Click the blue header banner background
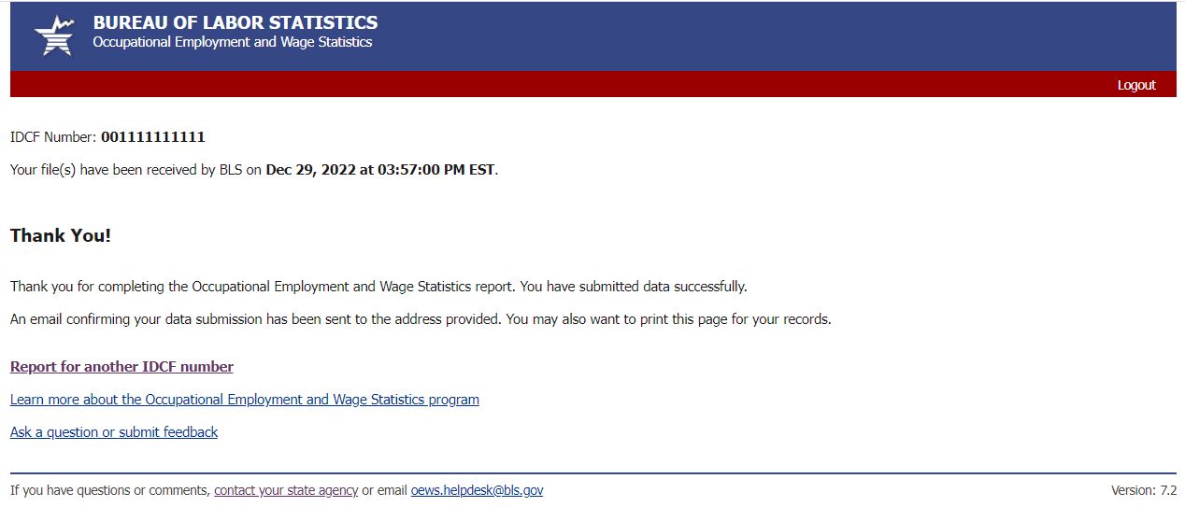 click(x=748, y=35)
